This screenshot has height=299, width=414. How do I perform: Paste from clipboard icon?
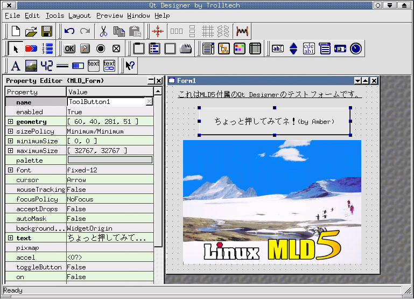[x=135, y=31]
